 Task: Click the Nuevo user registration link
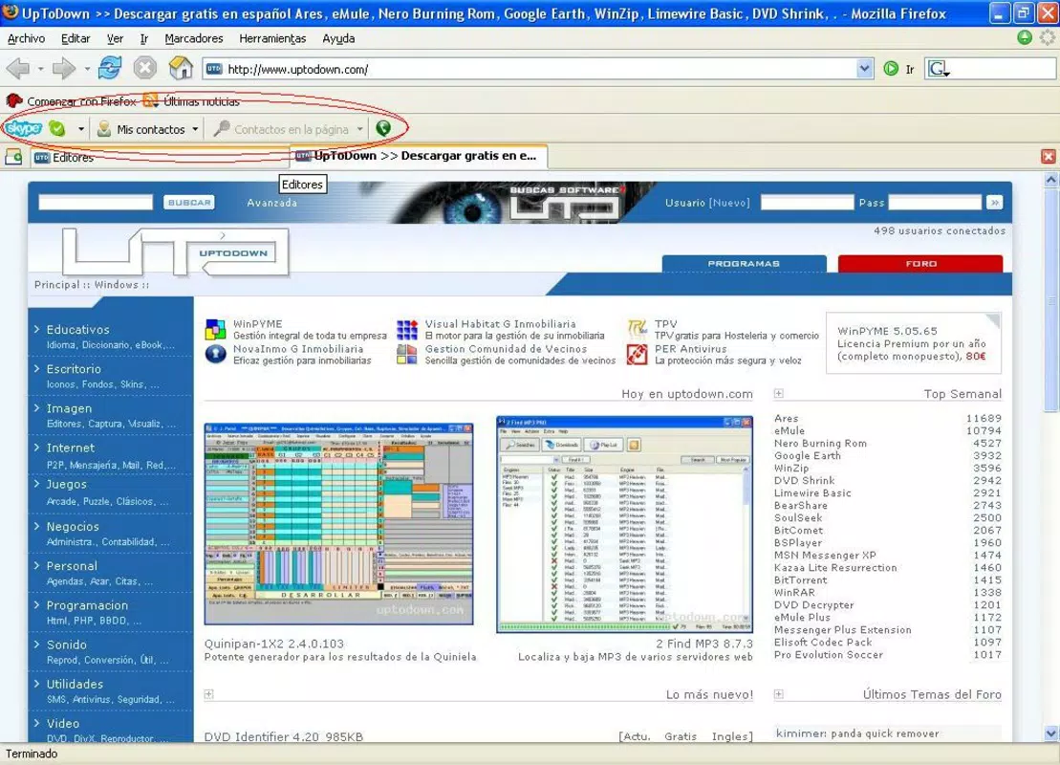pyautogui.click(x=728, y=202)
